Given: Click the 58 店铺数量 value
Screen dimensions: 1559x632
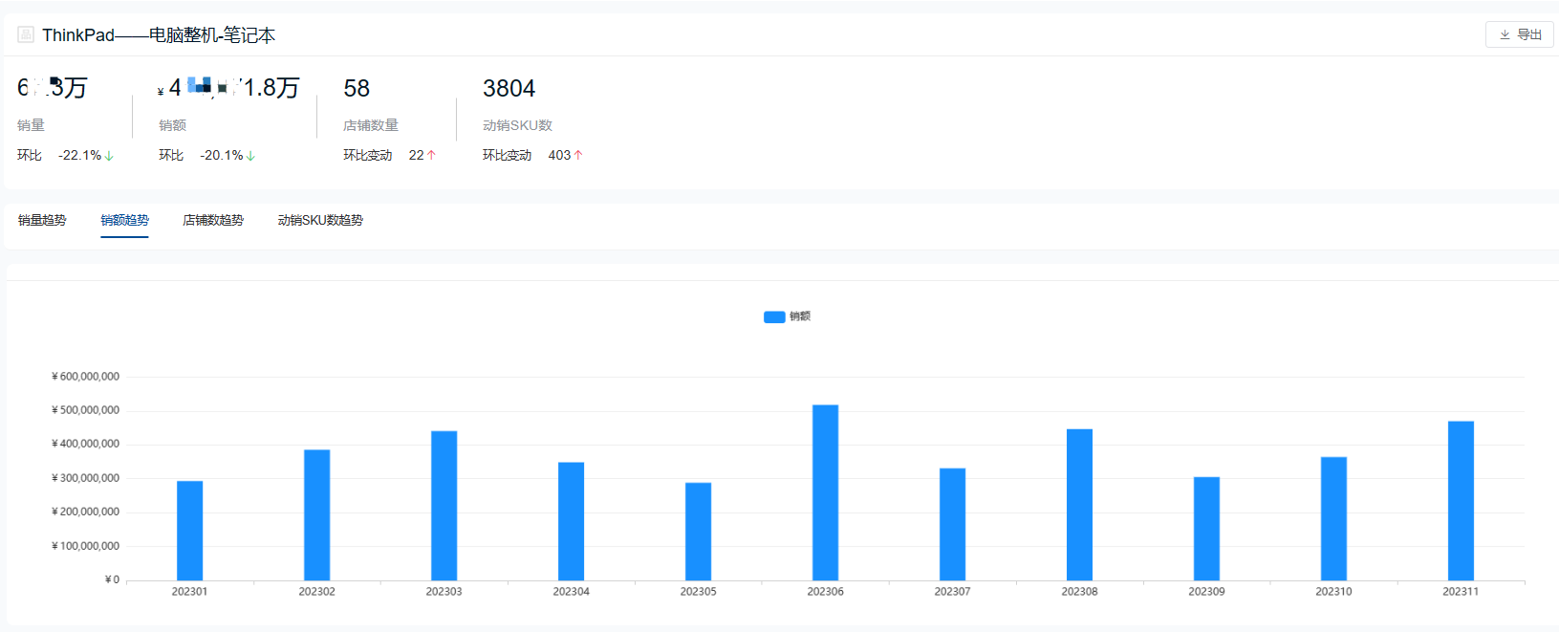Looking at the screenshot, I should coord(357,89).
